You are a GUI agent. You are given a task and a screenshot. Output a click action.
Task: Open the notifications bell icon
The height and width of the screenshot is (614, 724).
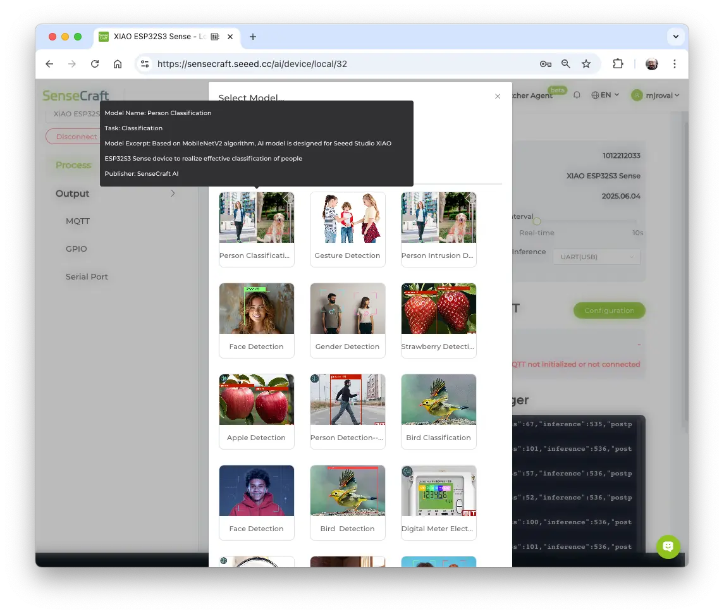(x=577, y=95)
